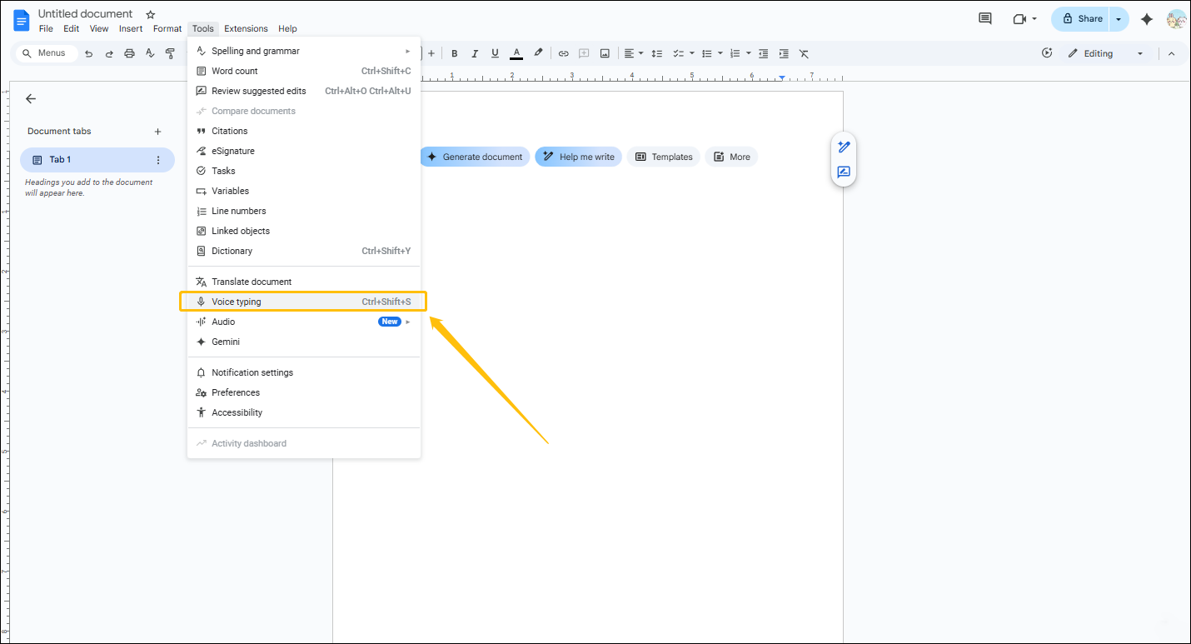The height and width of the screenshot is (644, 1191).
Task: Click the Templates chip button
Action: coord(664,157)
